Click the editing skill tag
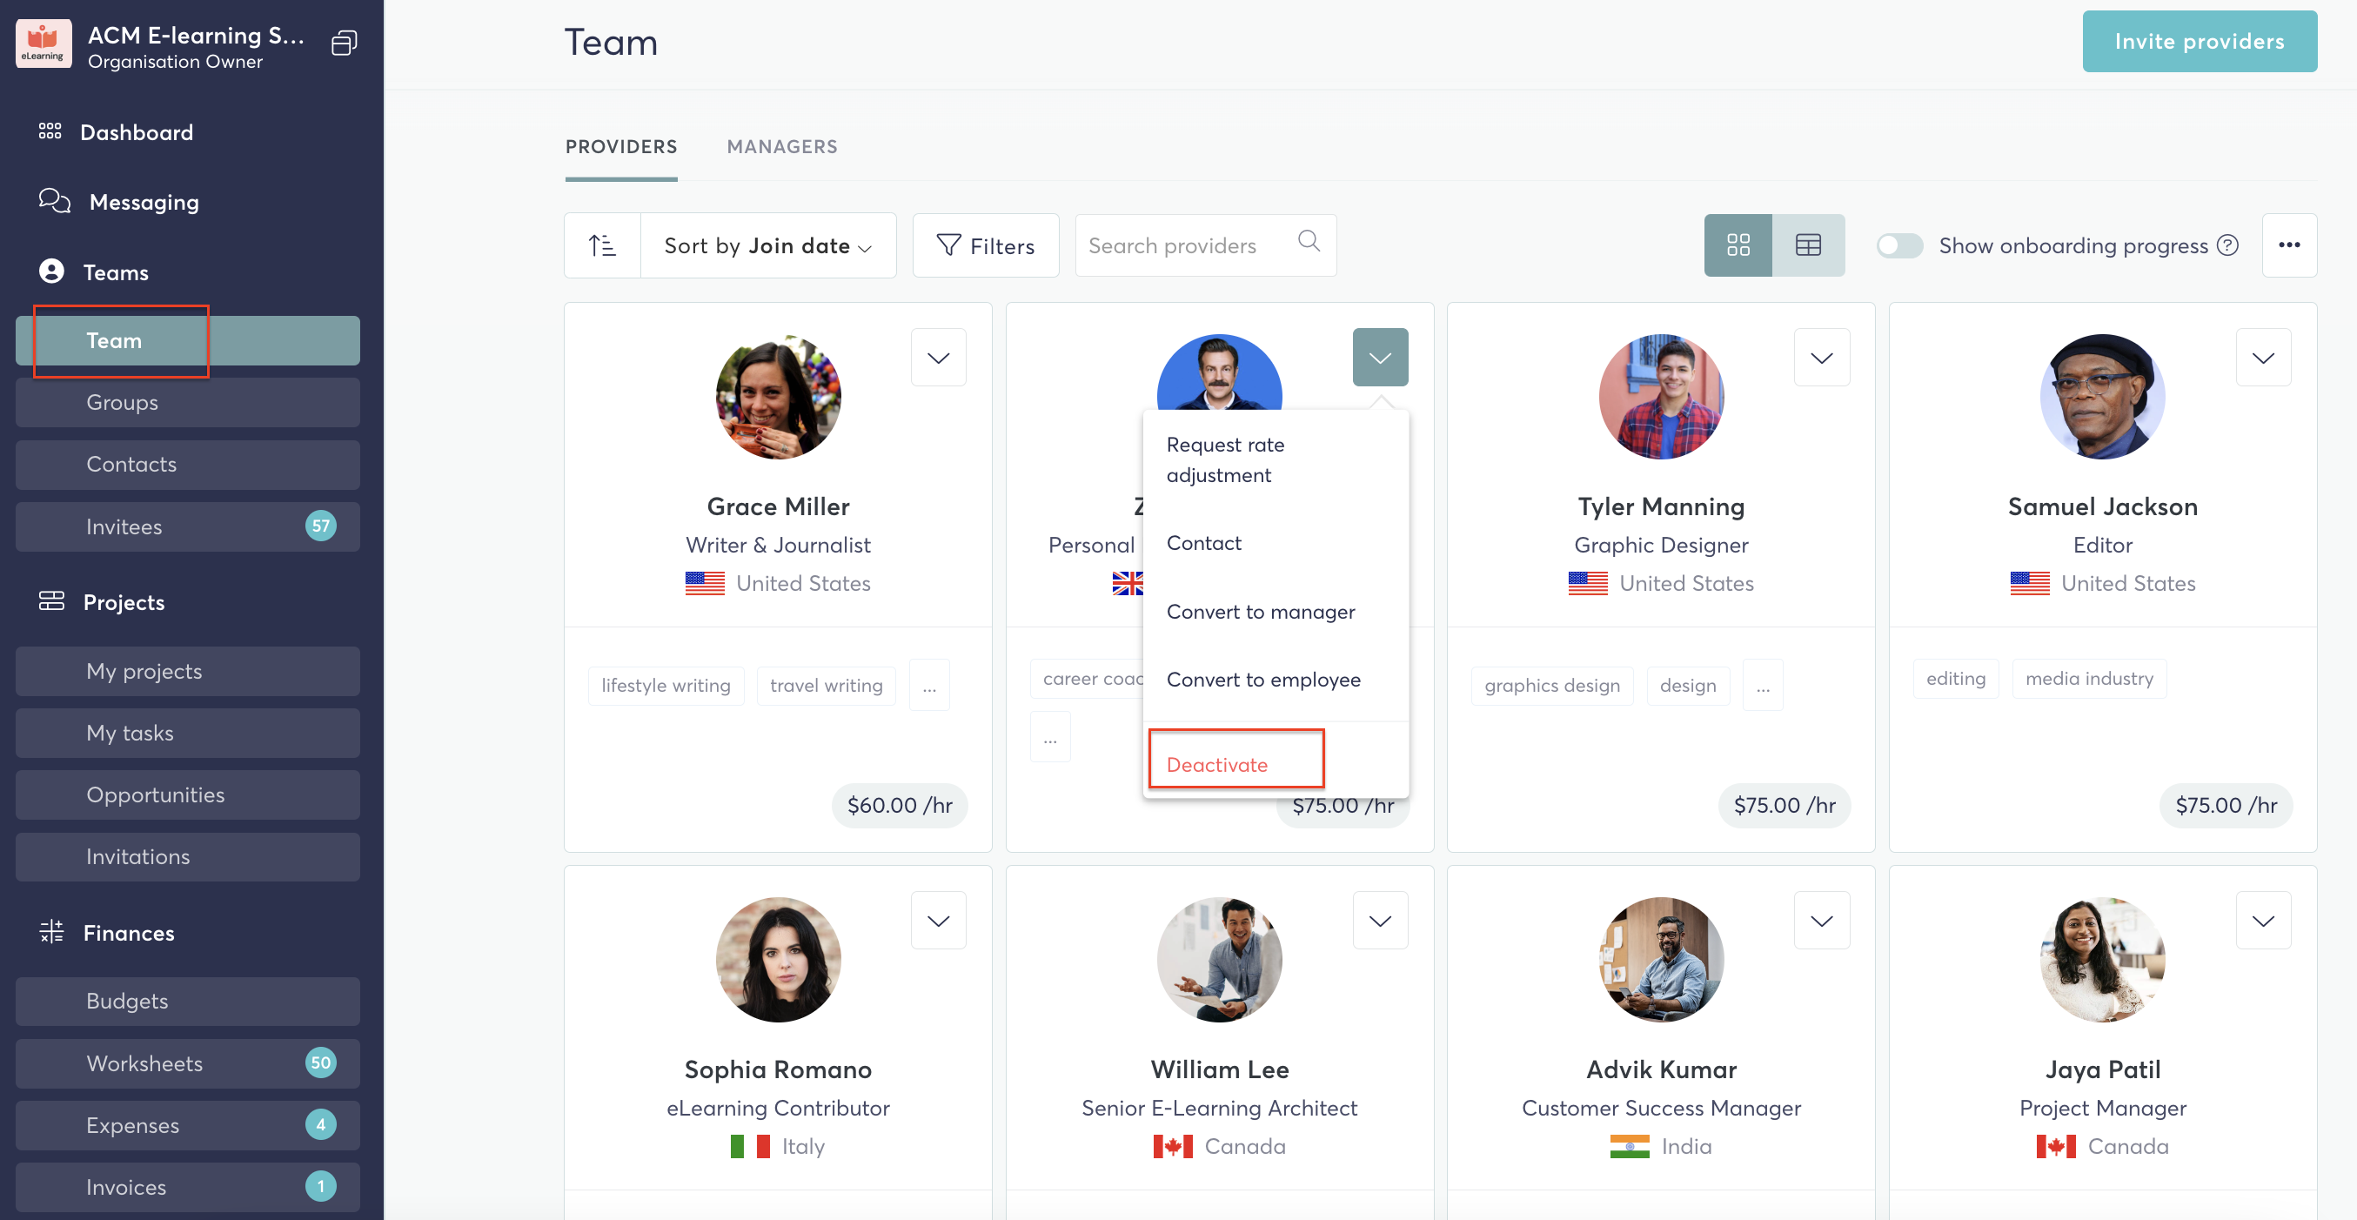The image size is (2357, 1220). click(x=1955, y=678)
